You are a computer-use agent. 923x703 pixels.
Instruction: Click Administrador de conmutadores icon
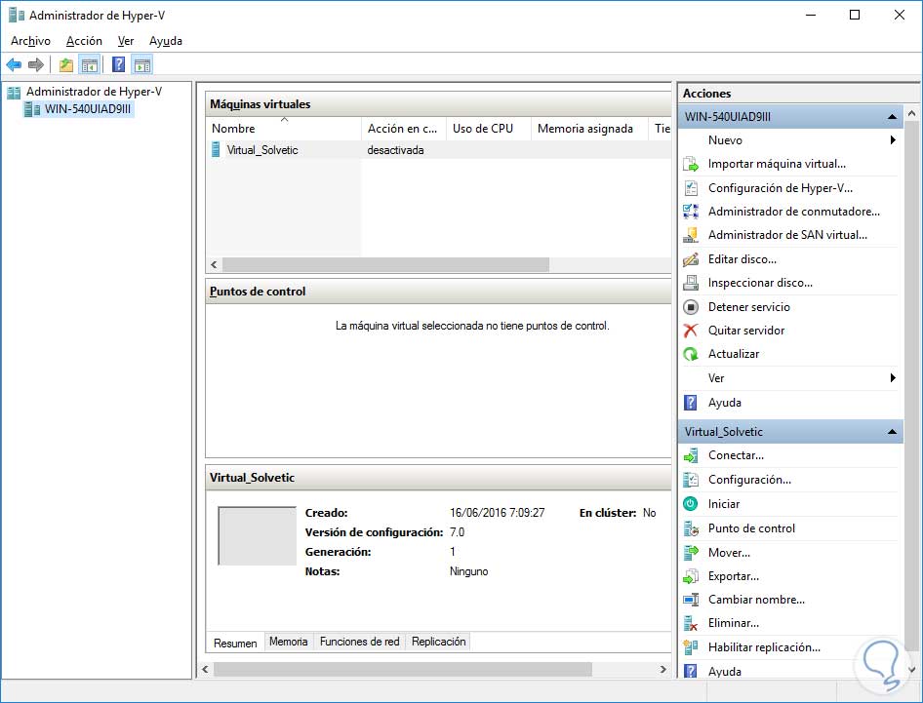point(691,212)
